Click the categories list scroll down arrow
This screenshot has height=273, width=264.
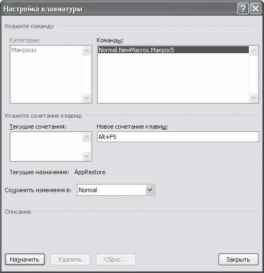(86, 98)
